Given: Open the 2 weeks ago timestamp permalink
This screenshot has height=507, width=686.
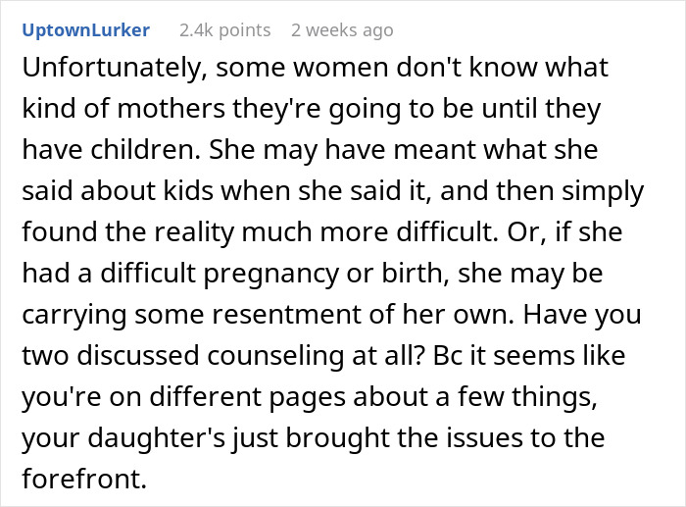Looking at the screenshot, I should (342, 30).
